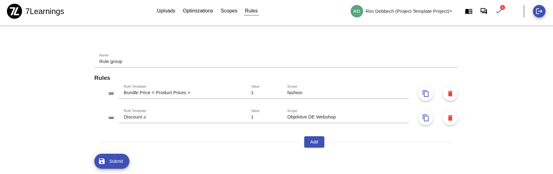Duplicate the Bundle Price rule
The width and height of the screenshot is (553, 174).
click(x=426, y=94)
